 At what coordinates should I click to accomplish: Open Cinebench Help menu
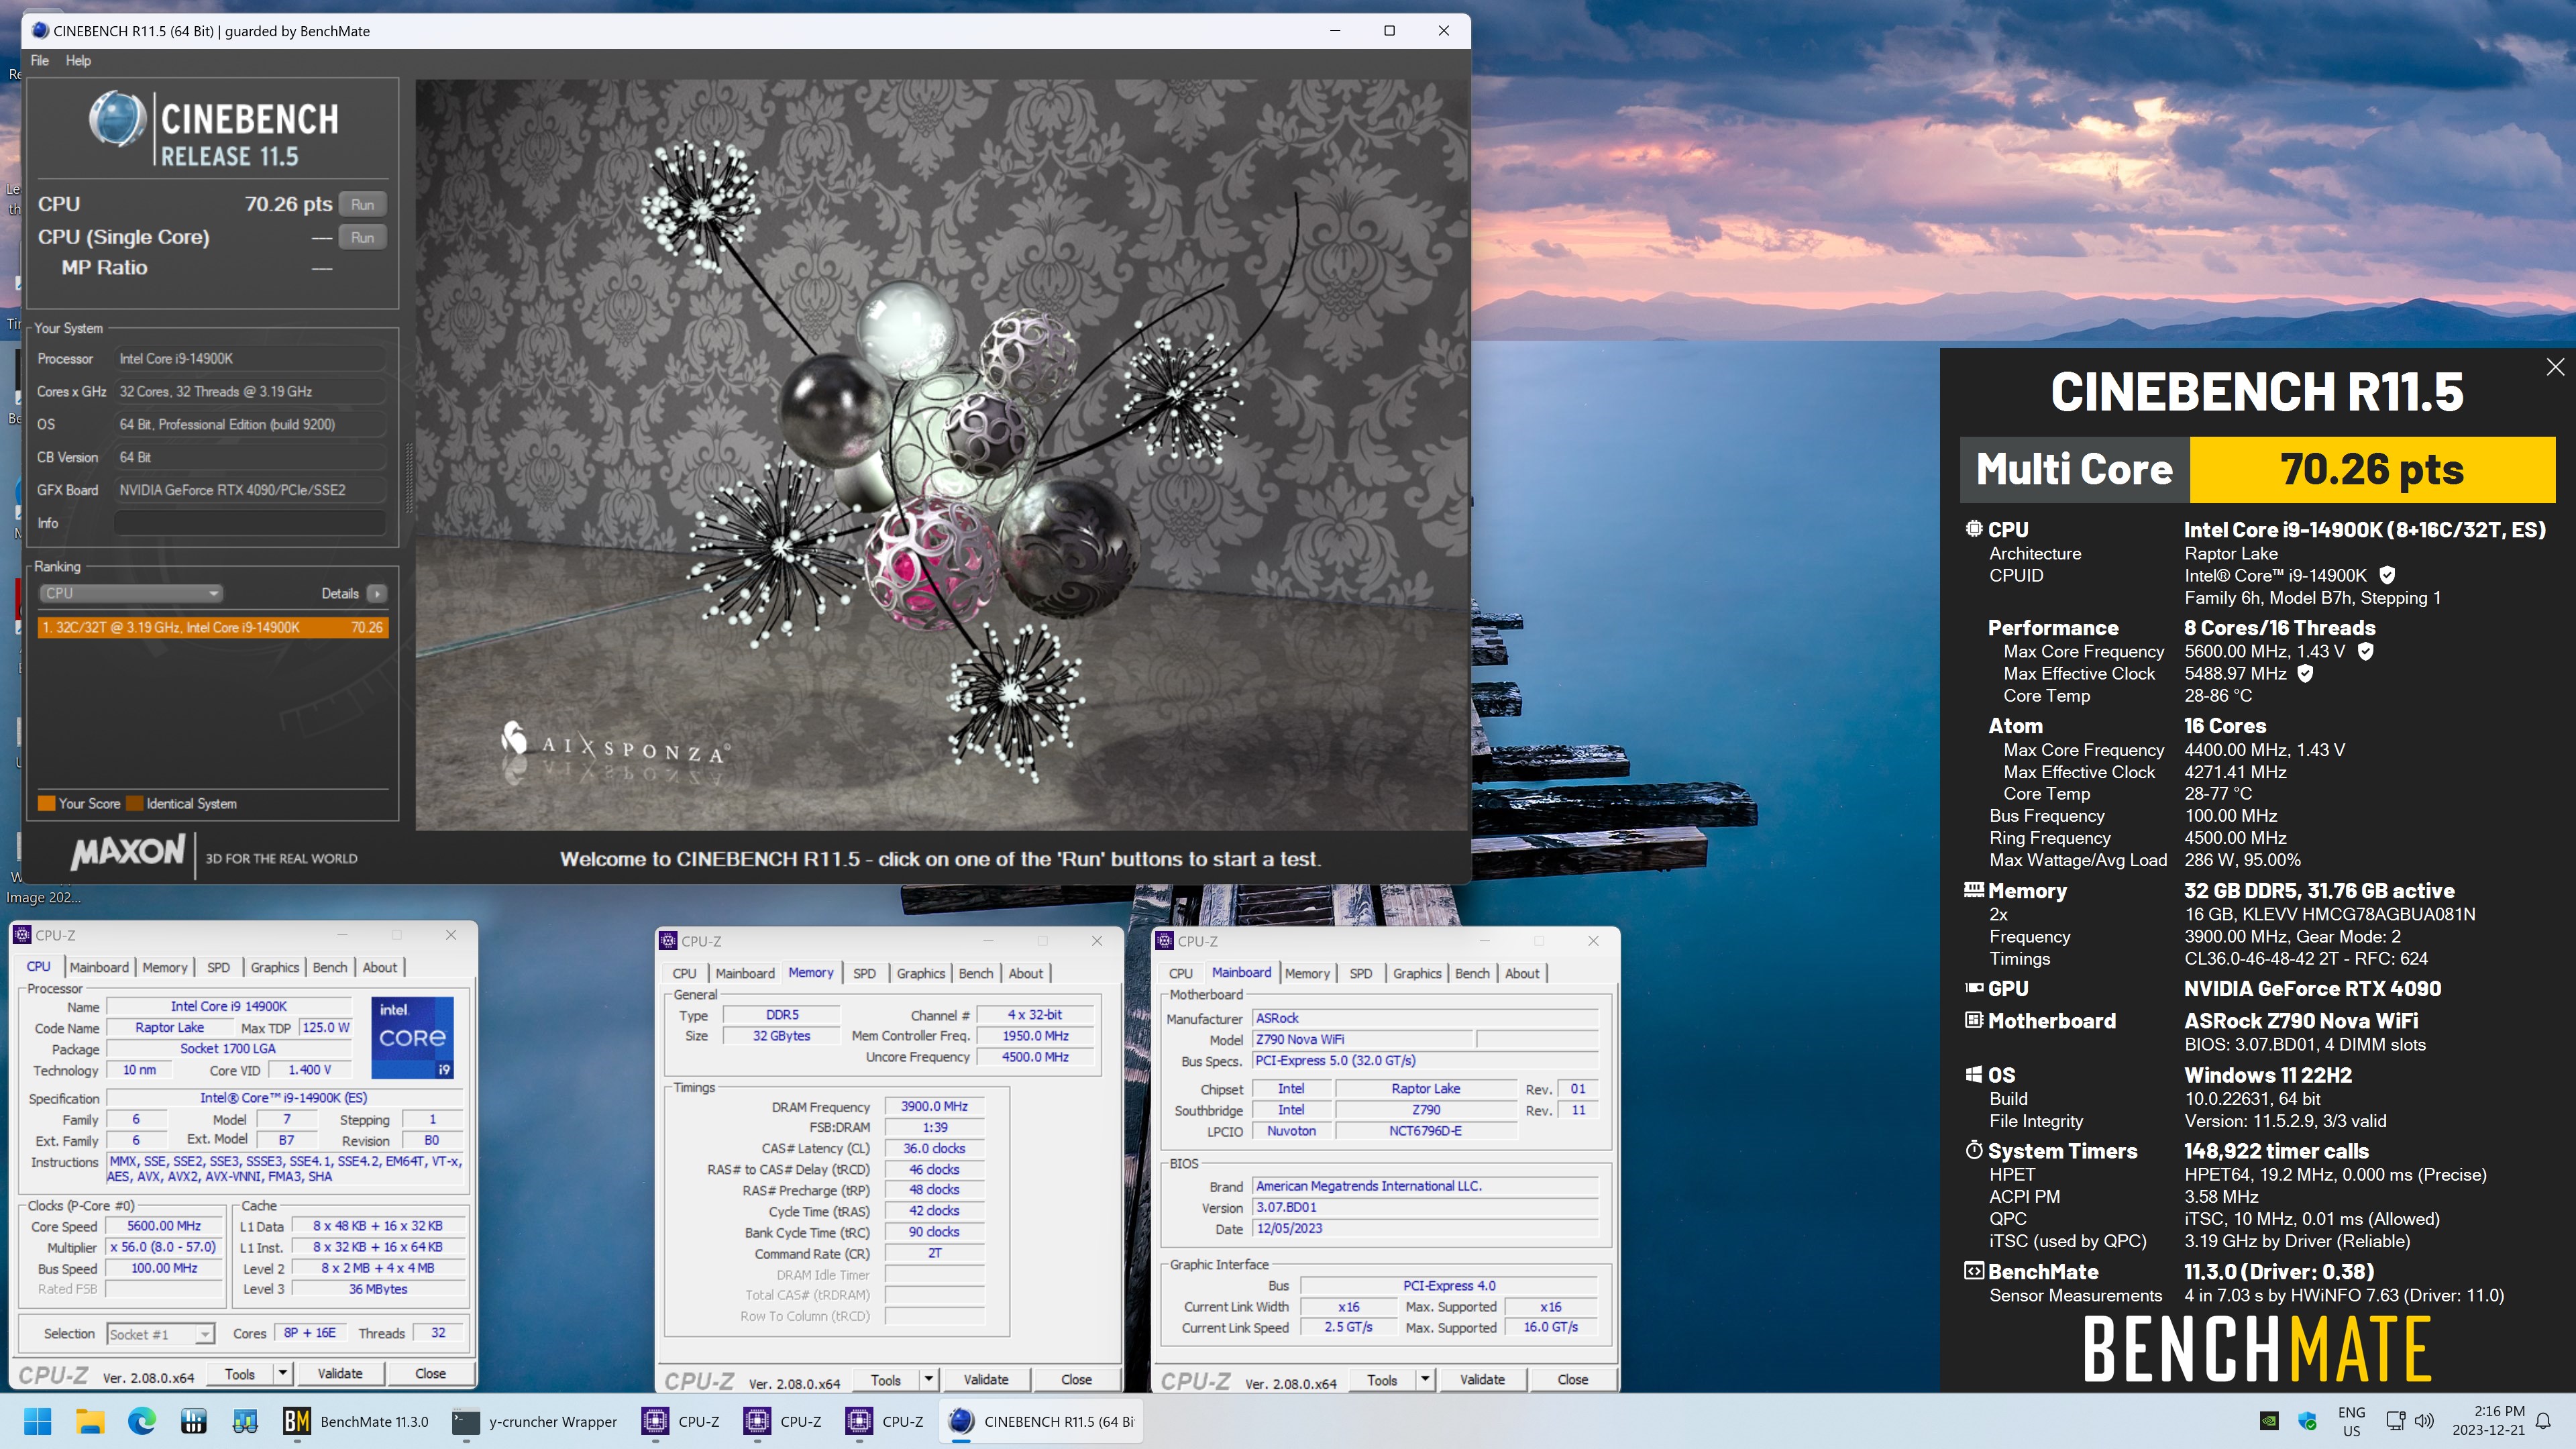click(78, 60)
